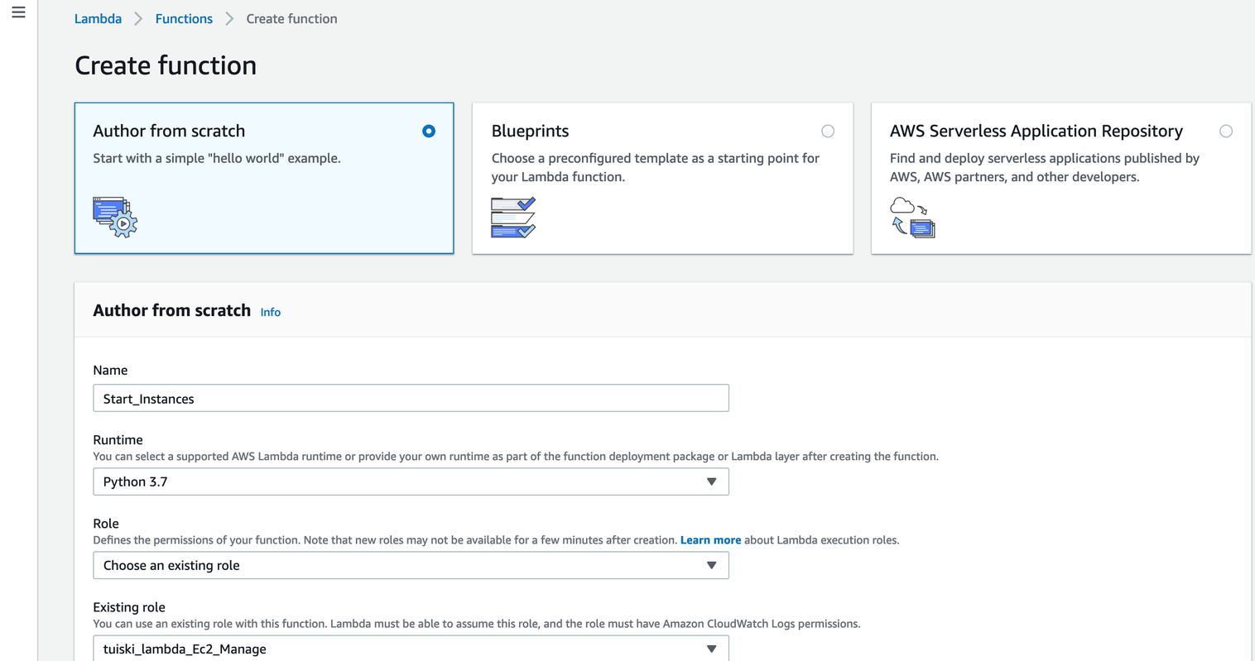The image size is (1255, 661).
Task: Open the Existing role dropdown showing tuiski_lambda_Ec2_Manage
Action: point(411,649)
